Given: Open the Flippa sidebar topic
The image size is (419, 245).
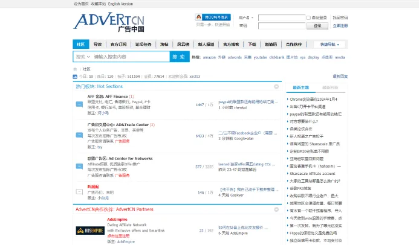Looking at the screenshot, I should click(x=313, y=233).
